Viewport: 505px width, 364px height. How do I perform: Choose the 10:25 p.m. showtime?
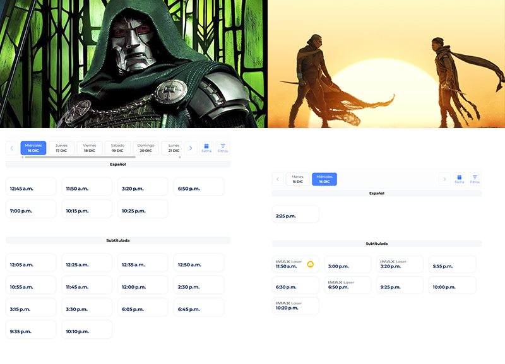click(143, 209)
